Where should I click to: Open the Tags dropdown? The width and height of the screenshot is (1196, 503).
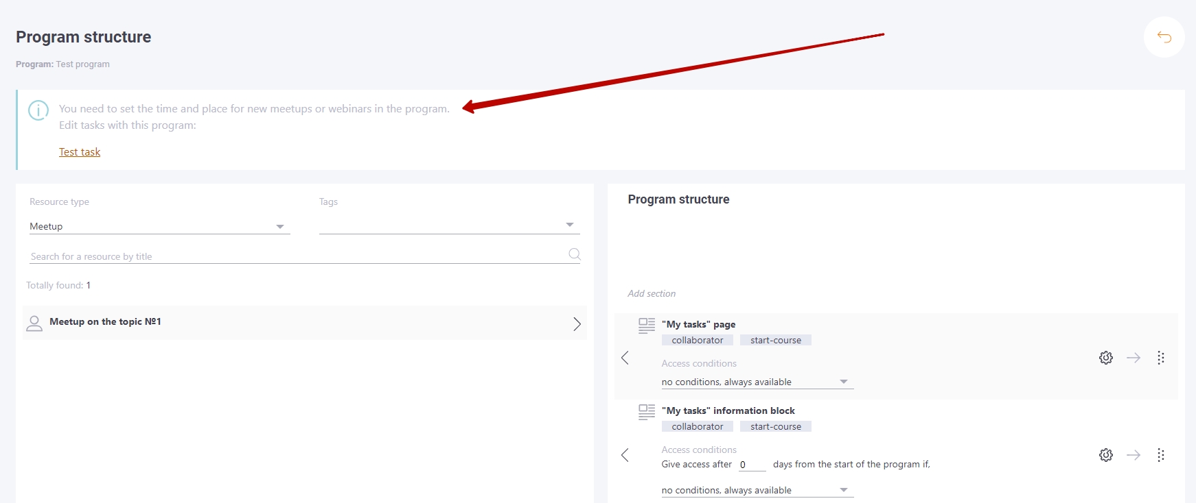tap(449, 225)
